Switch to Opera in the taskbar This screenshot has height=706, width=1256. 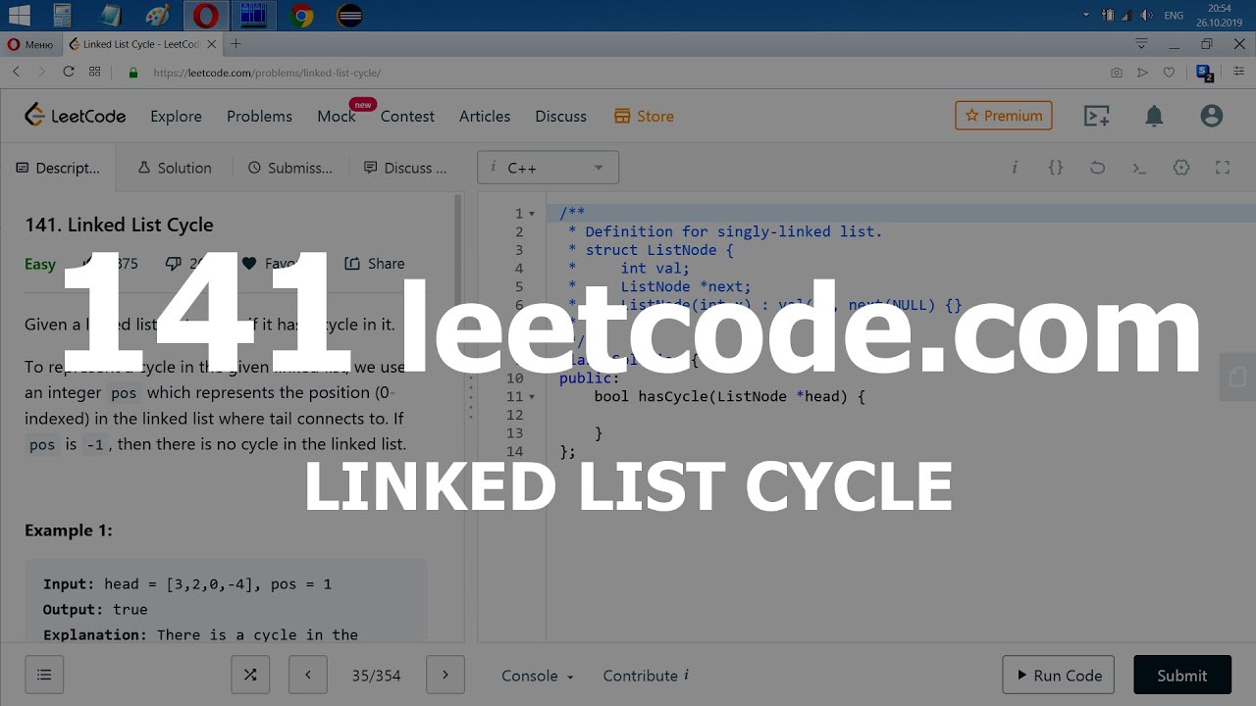(205, 15)
